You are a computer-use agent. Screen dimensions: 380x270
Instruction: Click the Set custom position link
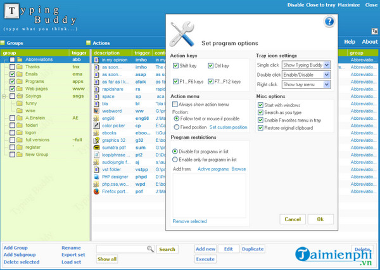point(229,127)
